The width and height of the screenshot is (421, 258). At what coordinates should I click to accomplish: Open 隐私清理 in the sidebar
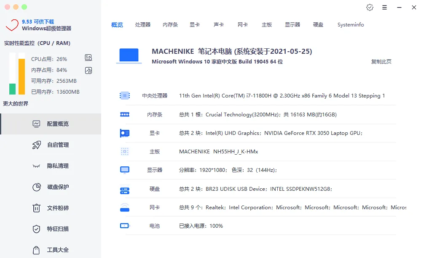[51, 166]
